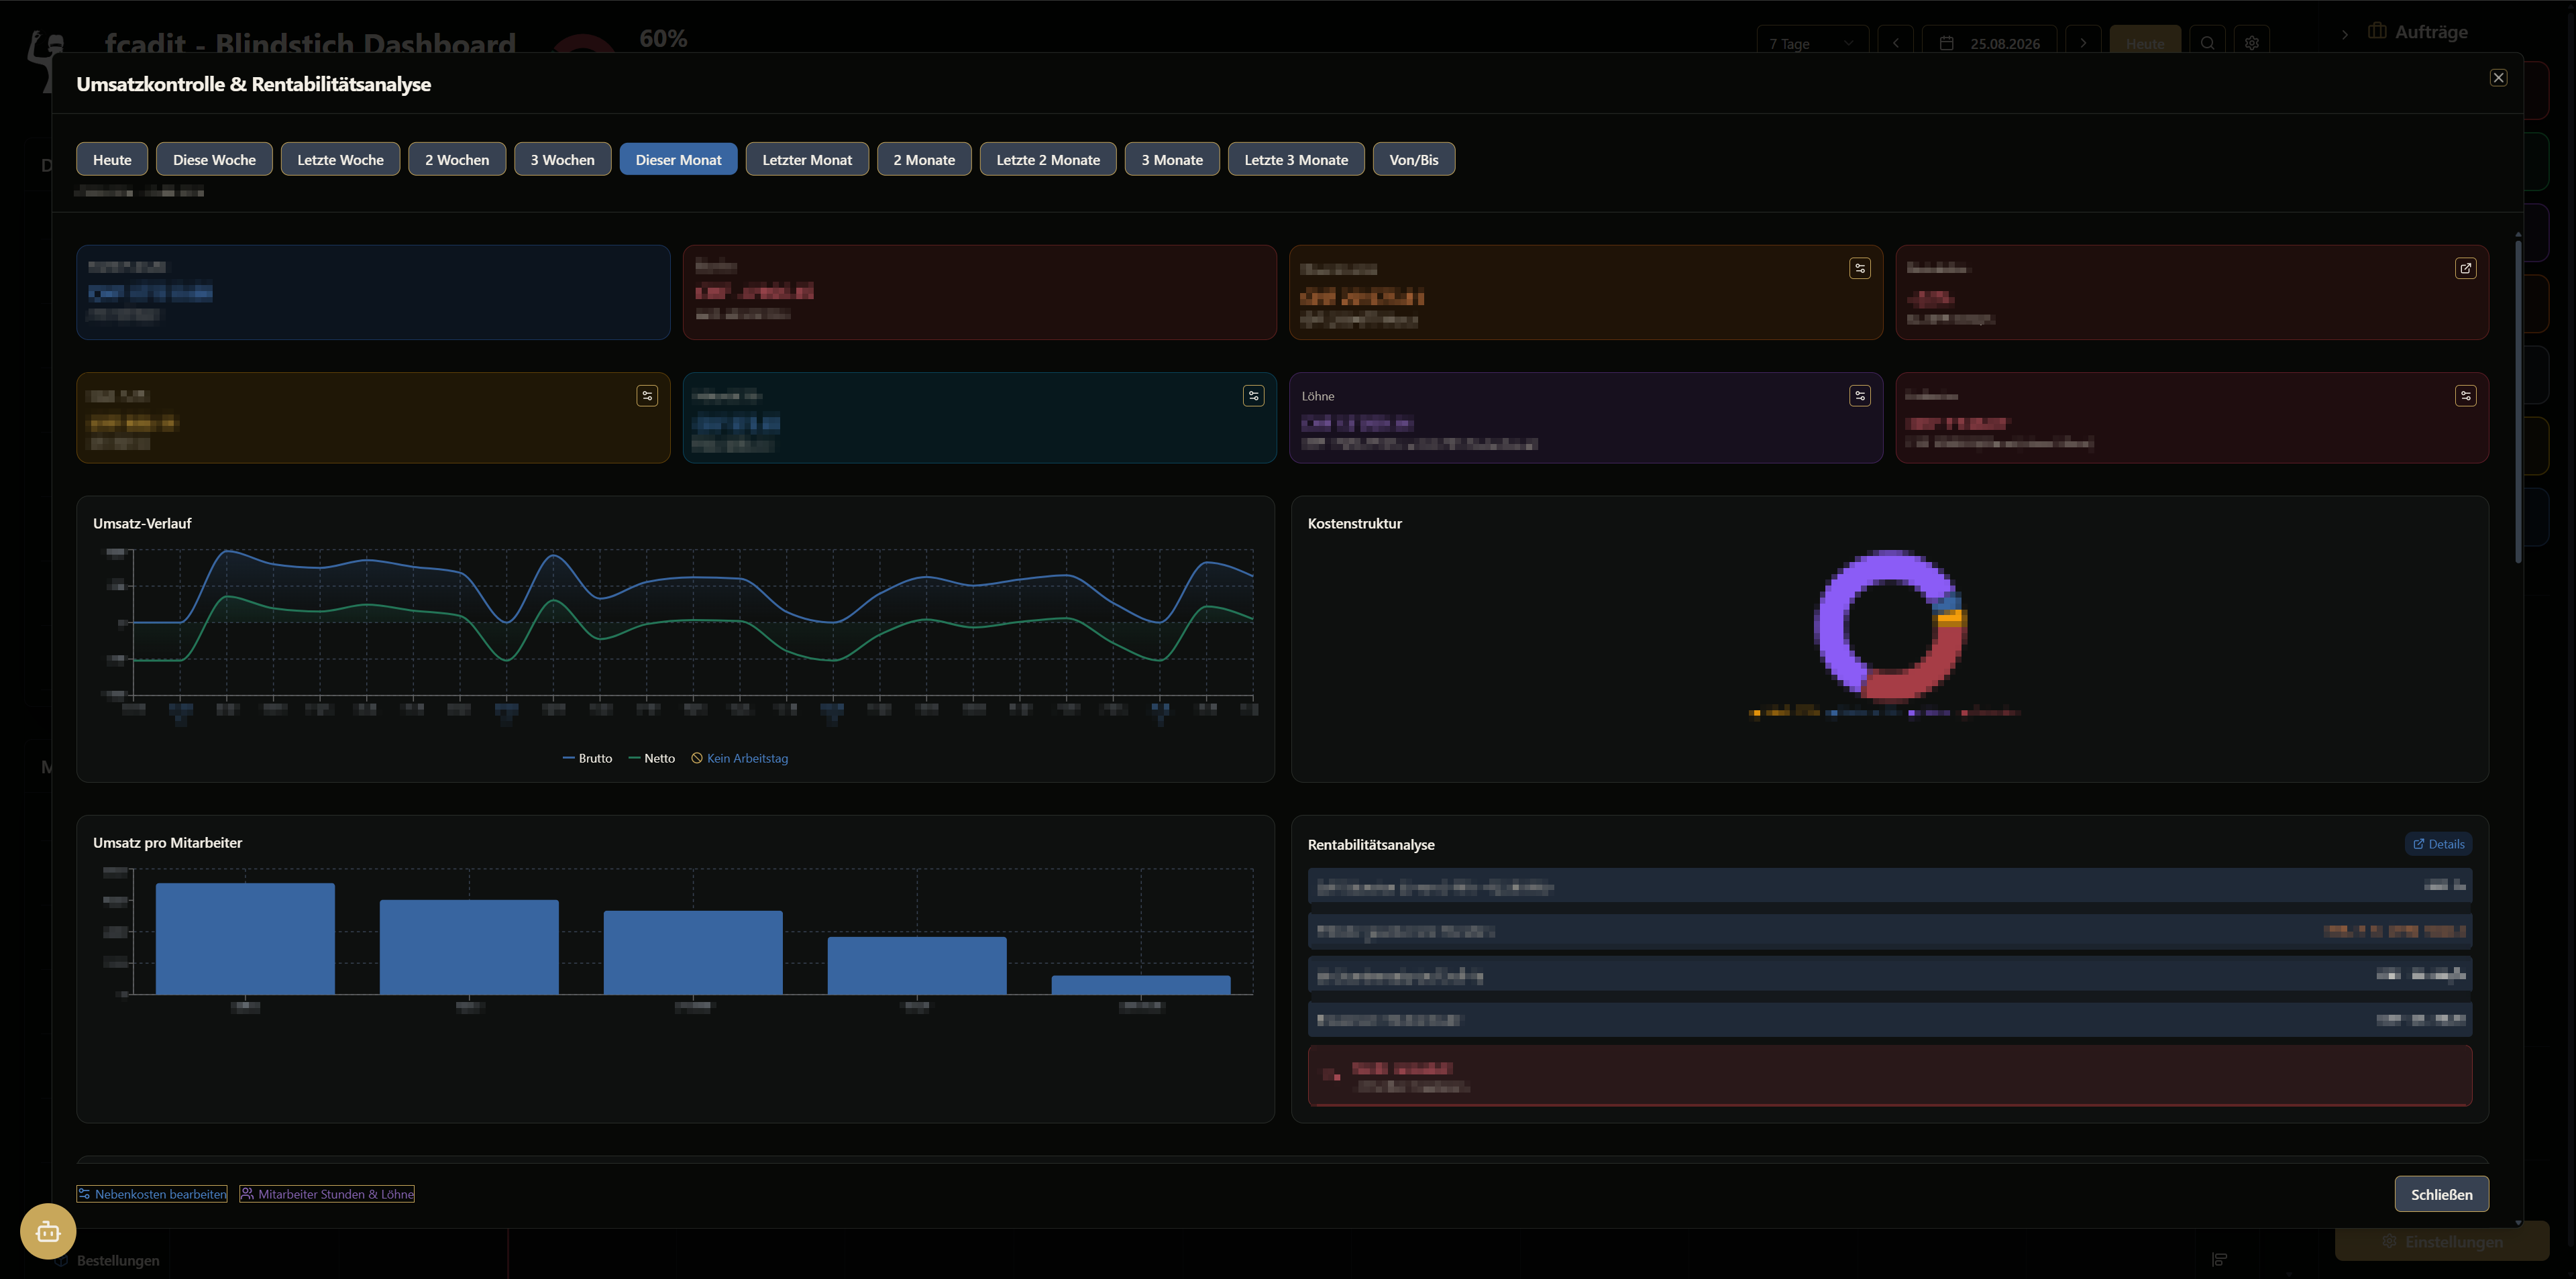Click the gear icon in the dashboard header
The image size is (2576, 1279).
2251,43
